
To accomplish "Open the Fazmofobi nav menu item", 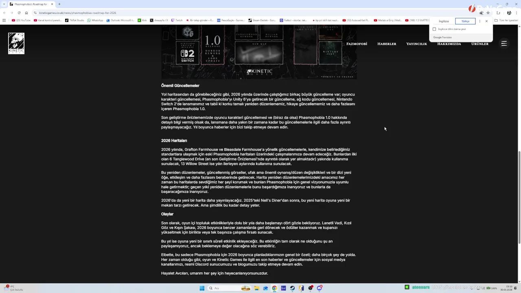I will click(x=357, y=44).
